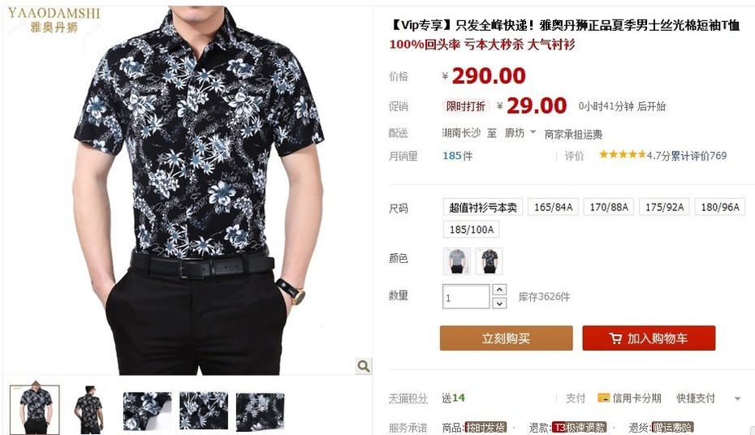Click the quantity input field
Image resolution: width=755 pixels, height=435 pixels.
pyautogui.click(x=466, y=296)
